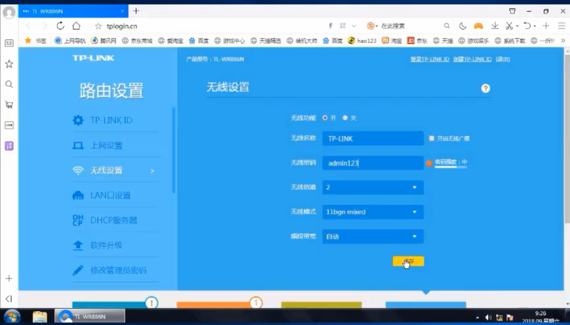
Task: Go to DHCP服务器 in the sidebar
Action: coord(113,220)
